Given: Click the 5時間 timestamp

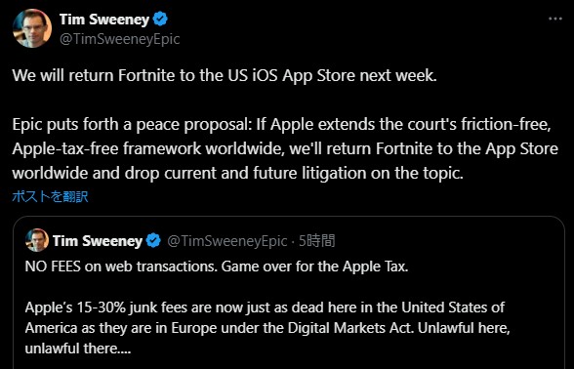Looking at the screenshot, I should tap(316, 241).
